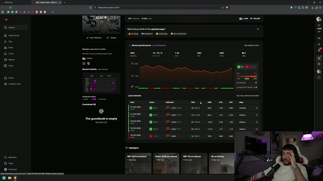Viewport: 323px width, 181px height.
Task: Open See Full Match History link
Action: coord(248,96)
